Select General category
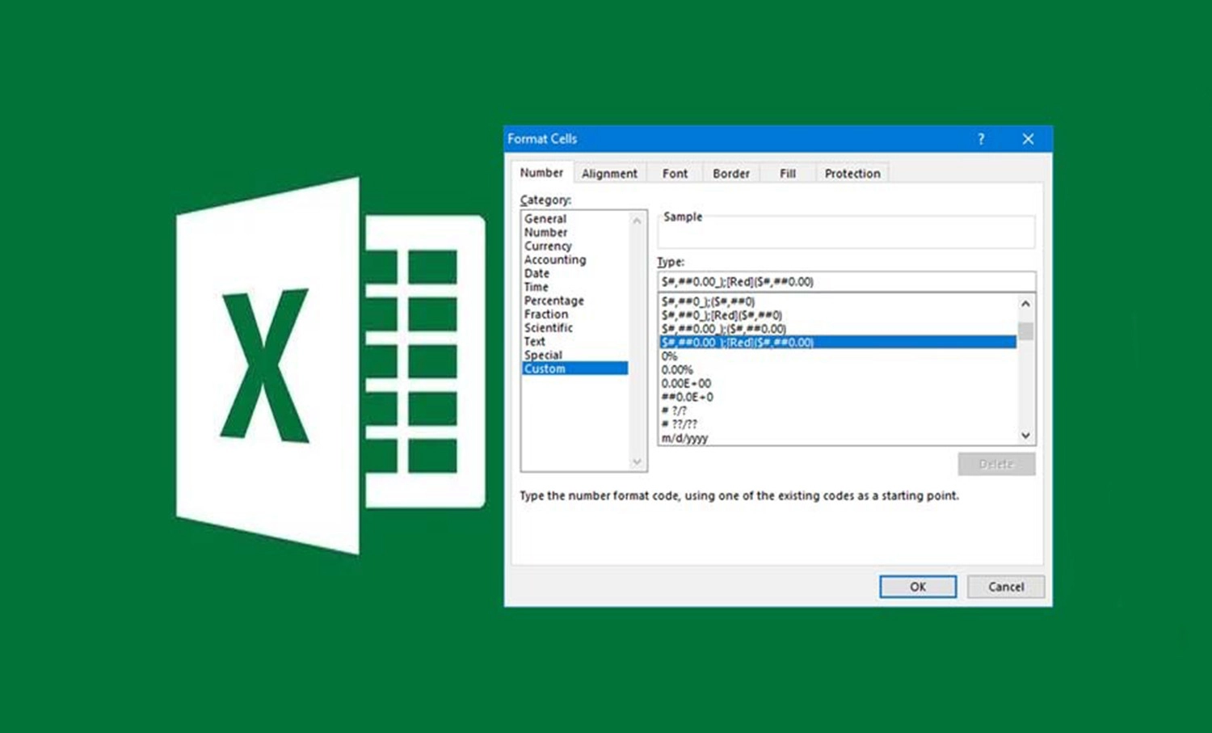This screenshot has width=1212, height=733. click(545, 218)
